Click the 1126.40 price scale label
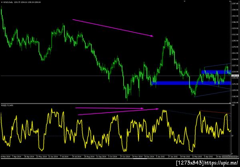240x167 pixels. point(235,103)
